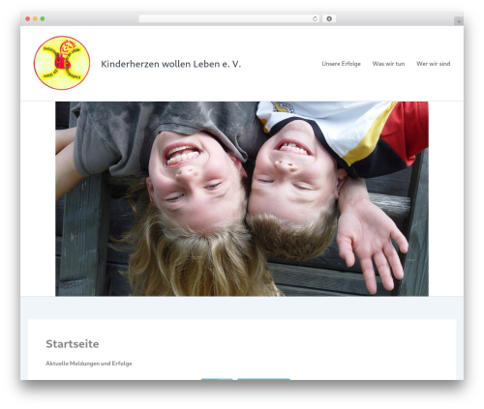
Task: Open a new tab with plus button
Action: pos(459,21)
